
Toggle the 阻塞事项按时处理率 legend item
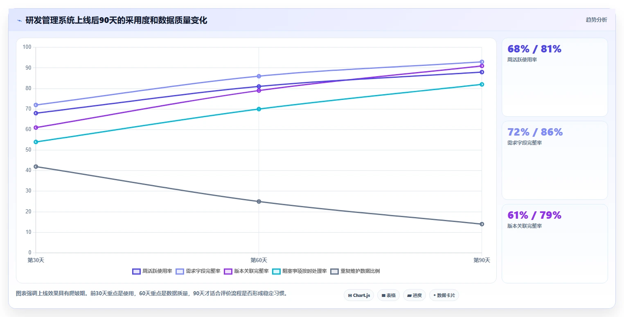300,271
